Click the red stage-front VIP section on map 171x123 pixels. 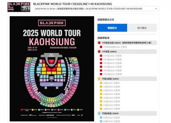51,61
